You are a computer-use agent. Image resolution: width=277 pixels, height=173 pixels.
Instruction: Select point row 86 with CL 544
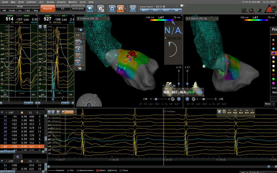point(22,139)
